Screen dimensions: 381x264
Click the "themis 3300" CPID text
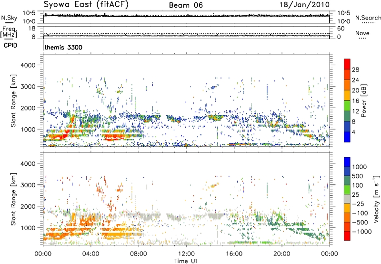pos(63,47)
